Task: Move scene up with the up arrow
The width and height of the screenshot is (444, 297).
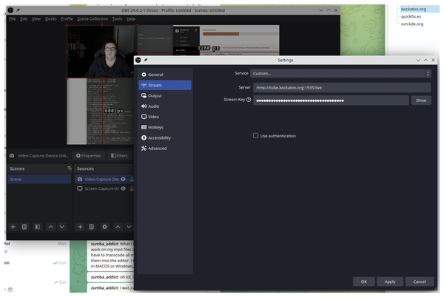Action: pos(51,227)
